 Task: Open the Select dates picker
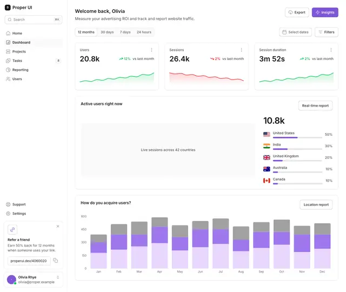(x=296, y=32)
